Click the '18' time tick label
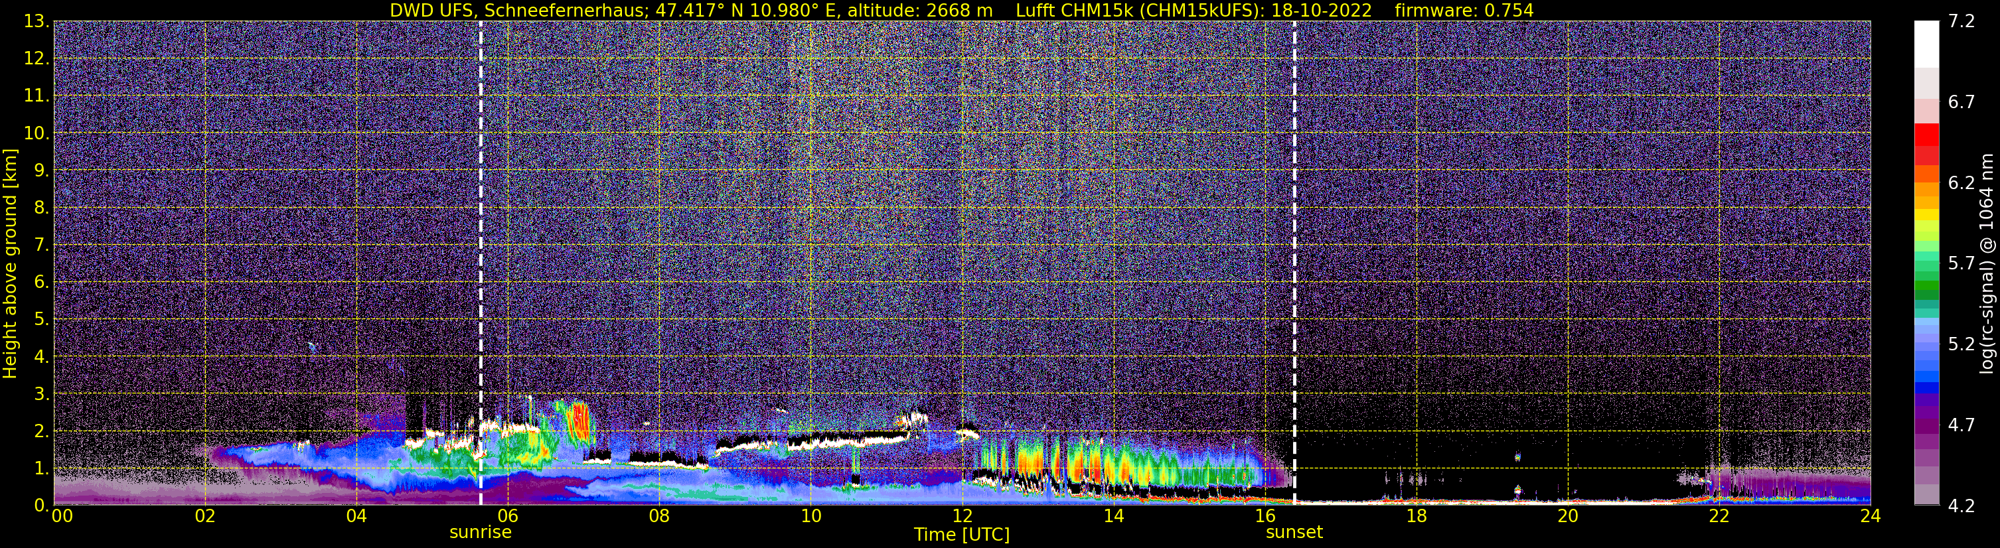 click(x=1416, y=516)
